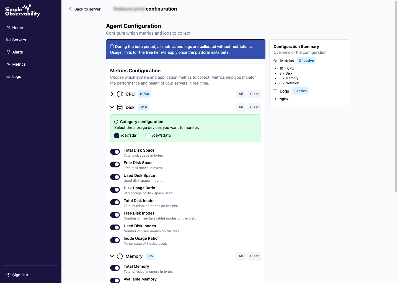Click the Simple Observability logo
Screen dimensions: 398x283
coord(23,11)
